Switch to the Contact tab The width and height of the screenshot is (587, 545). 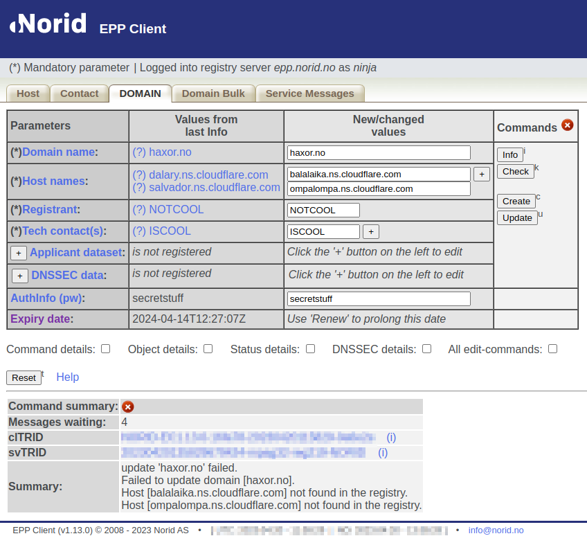[80, 93]
